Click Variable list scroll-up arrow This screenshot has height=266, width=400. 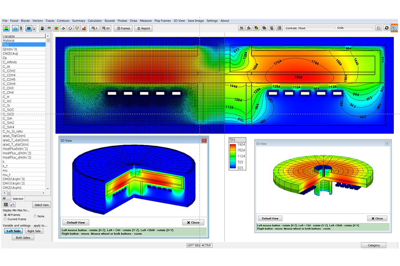click(x=48, y=36)
